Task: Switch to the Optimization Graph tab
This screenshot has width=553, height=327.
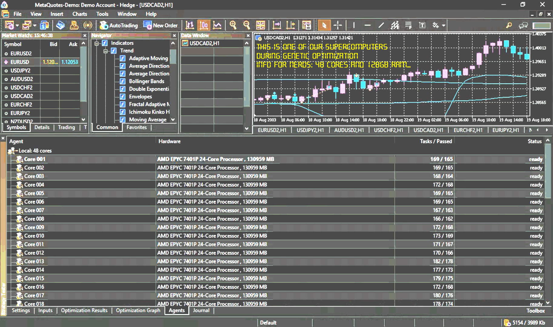Action: (138, 310)
